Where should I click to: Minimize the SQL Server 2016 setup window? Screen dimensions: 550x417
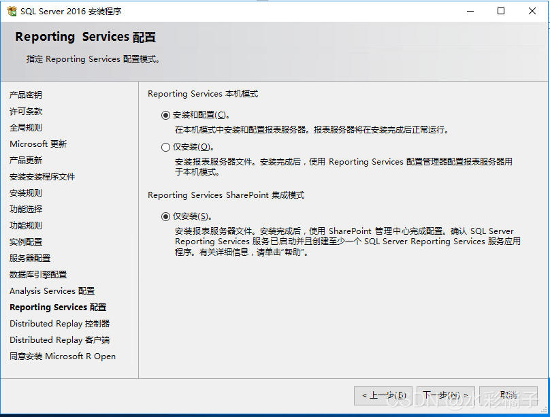point(470,11)
